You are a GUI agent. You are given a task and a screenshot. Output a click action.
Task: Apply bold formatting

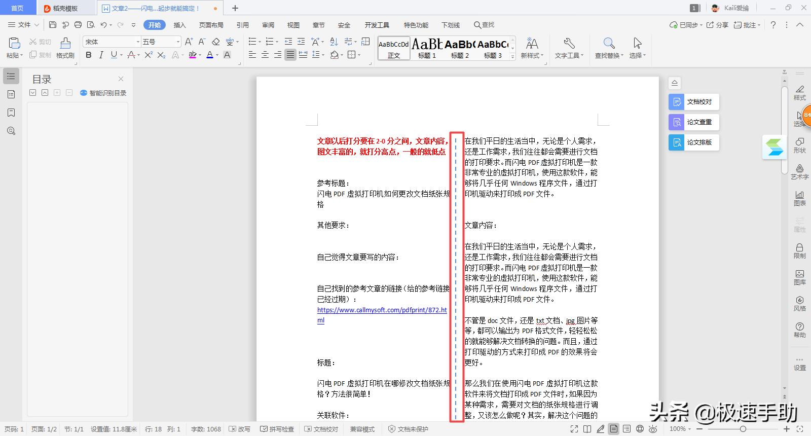coord(89,55)
